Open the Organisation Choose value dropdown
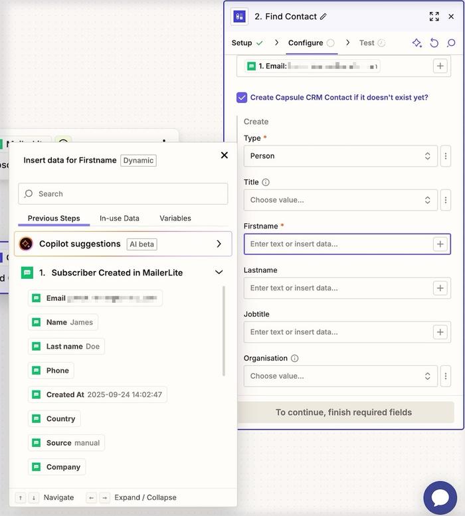This screenshot has width=465, height=516. coord(340,376)
